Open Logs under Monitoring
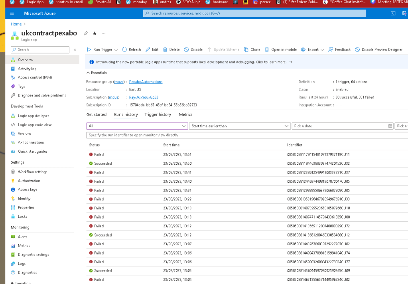Viewport: 408px width, 284px height. coord(22,263)
